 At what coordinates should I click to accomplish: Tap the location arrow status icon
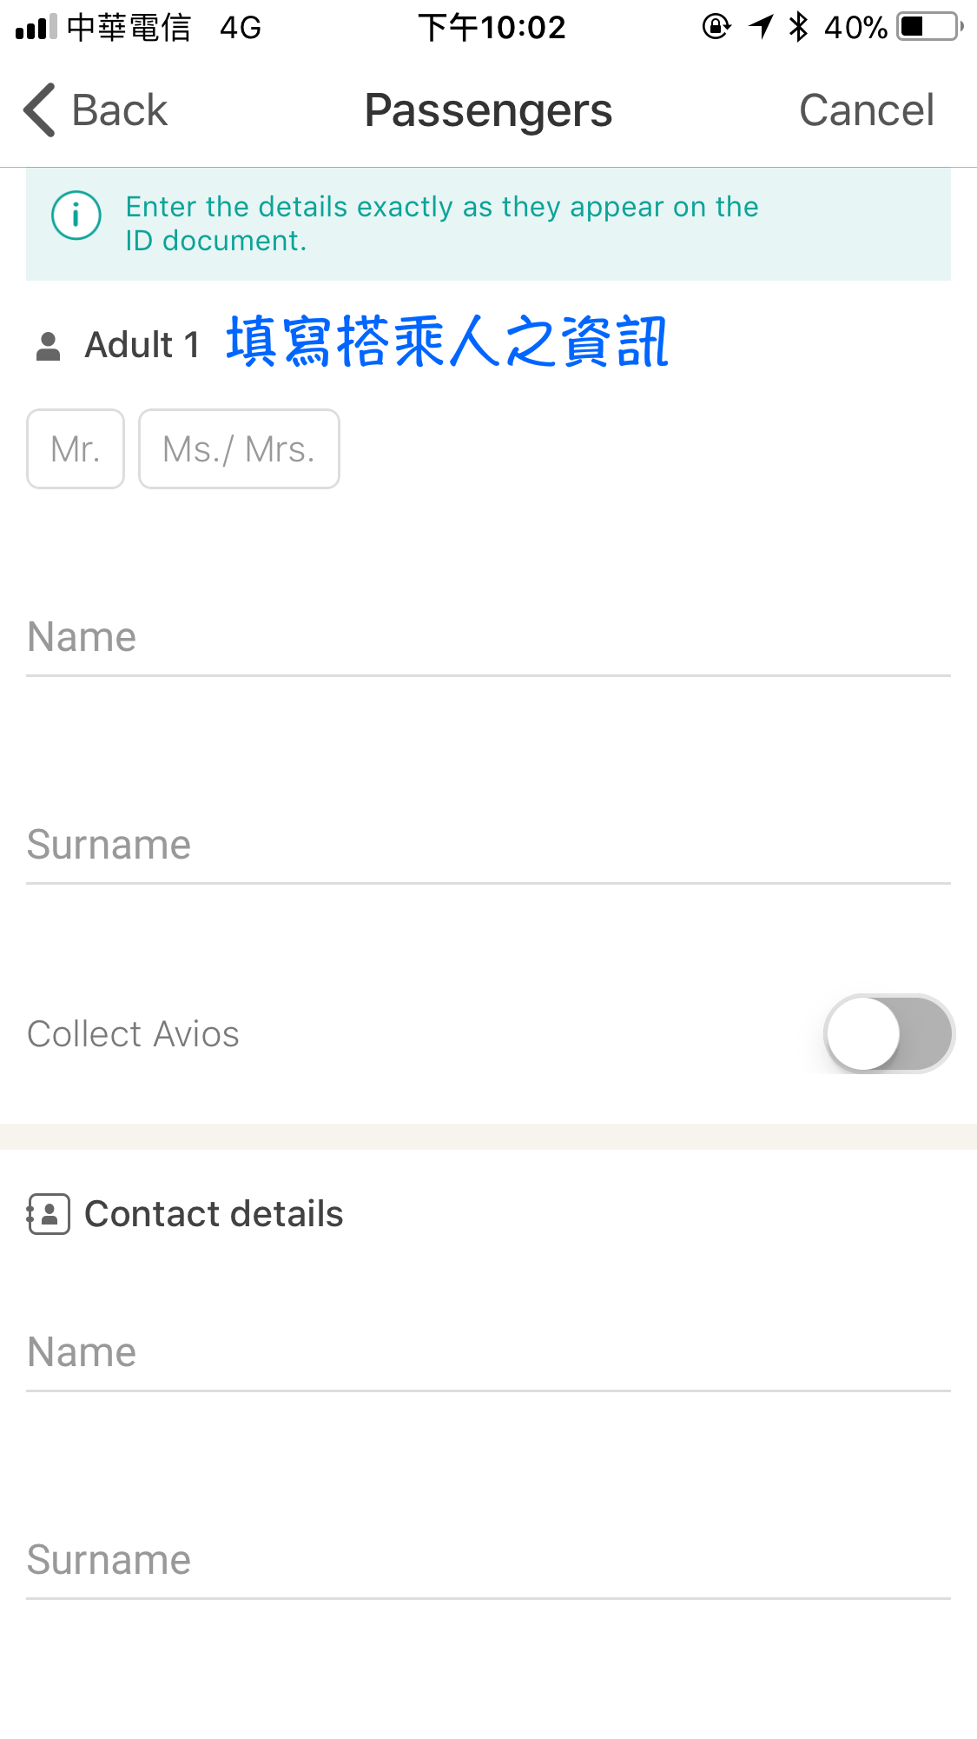point(762,27)
